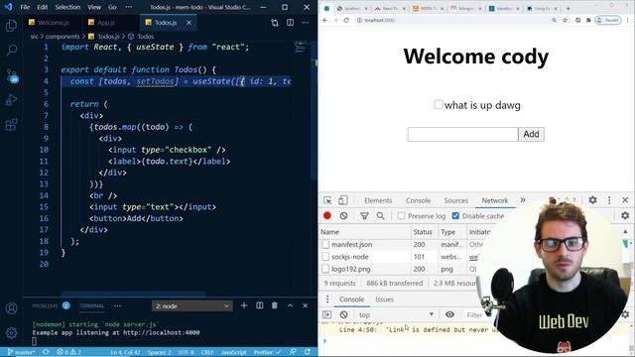Create a new terminal with the plus icon
The image size is (635, 357).
tap(244, 305)
